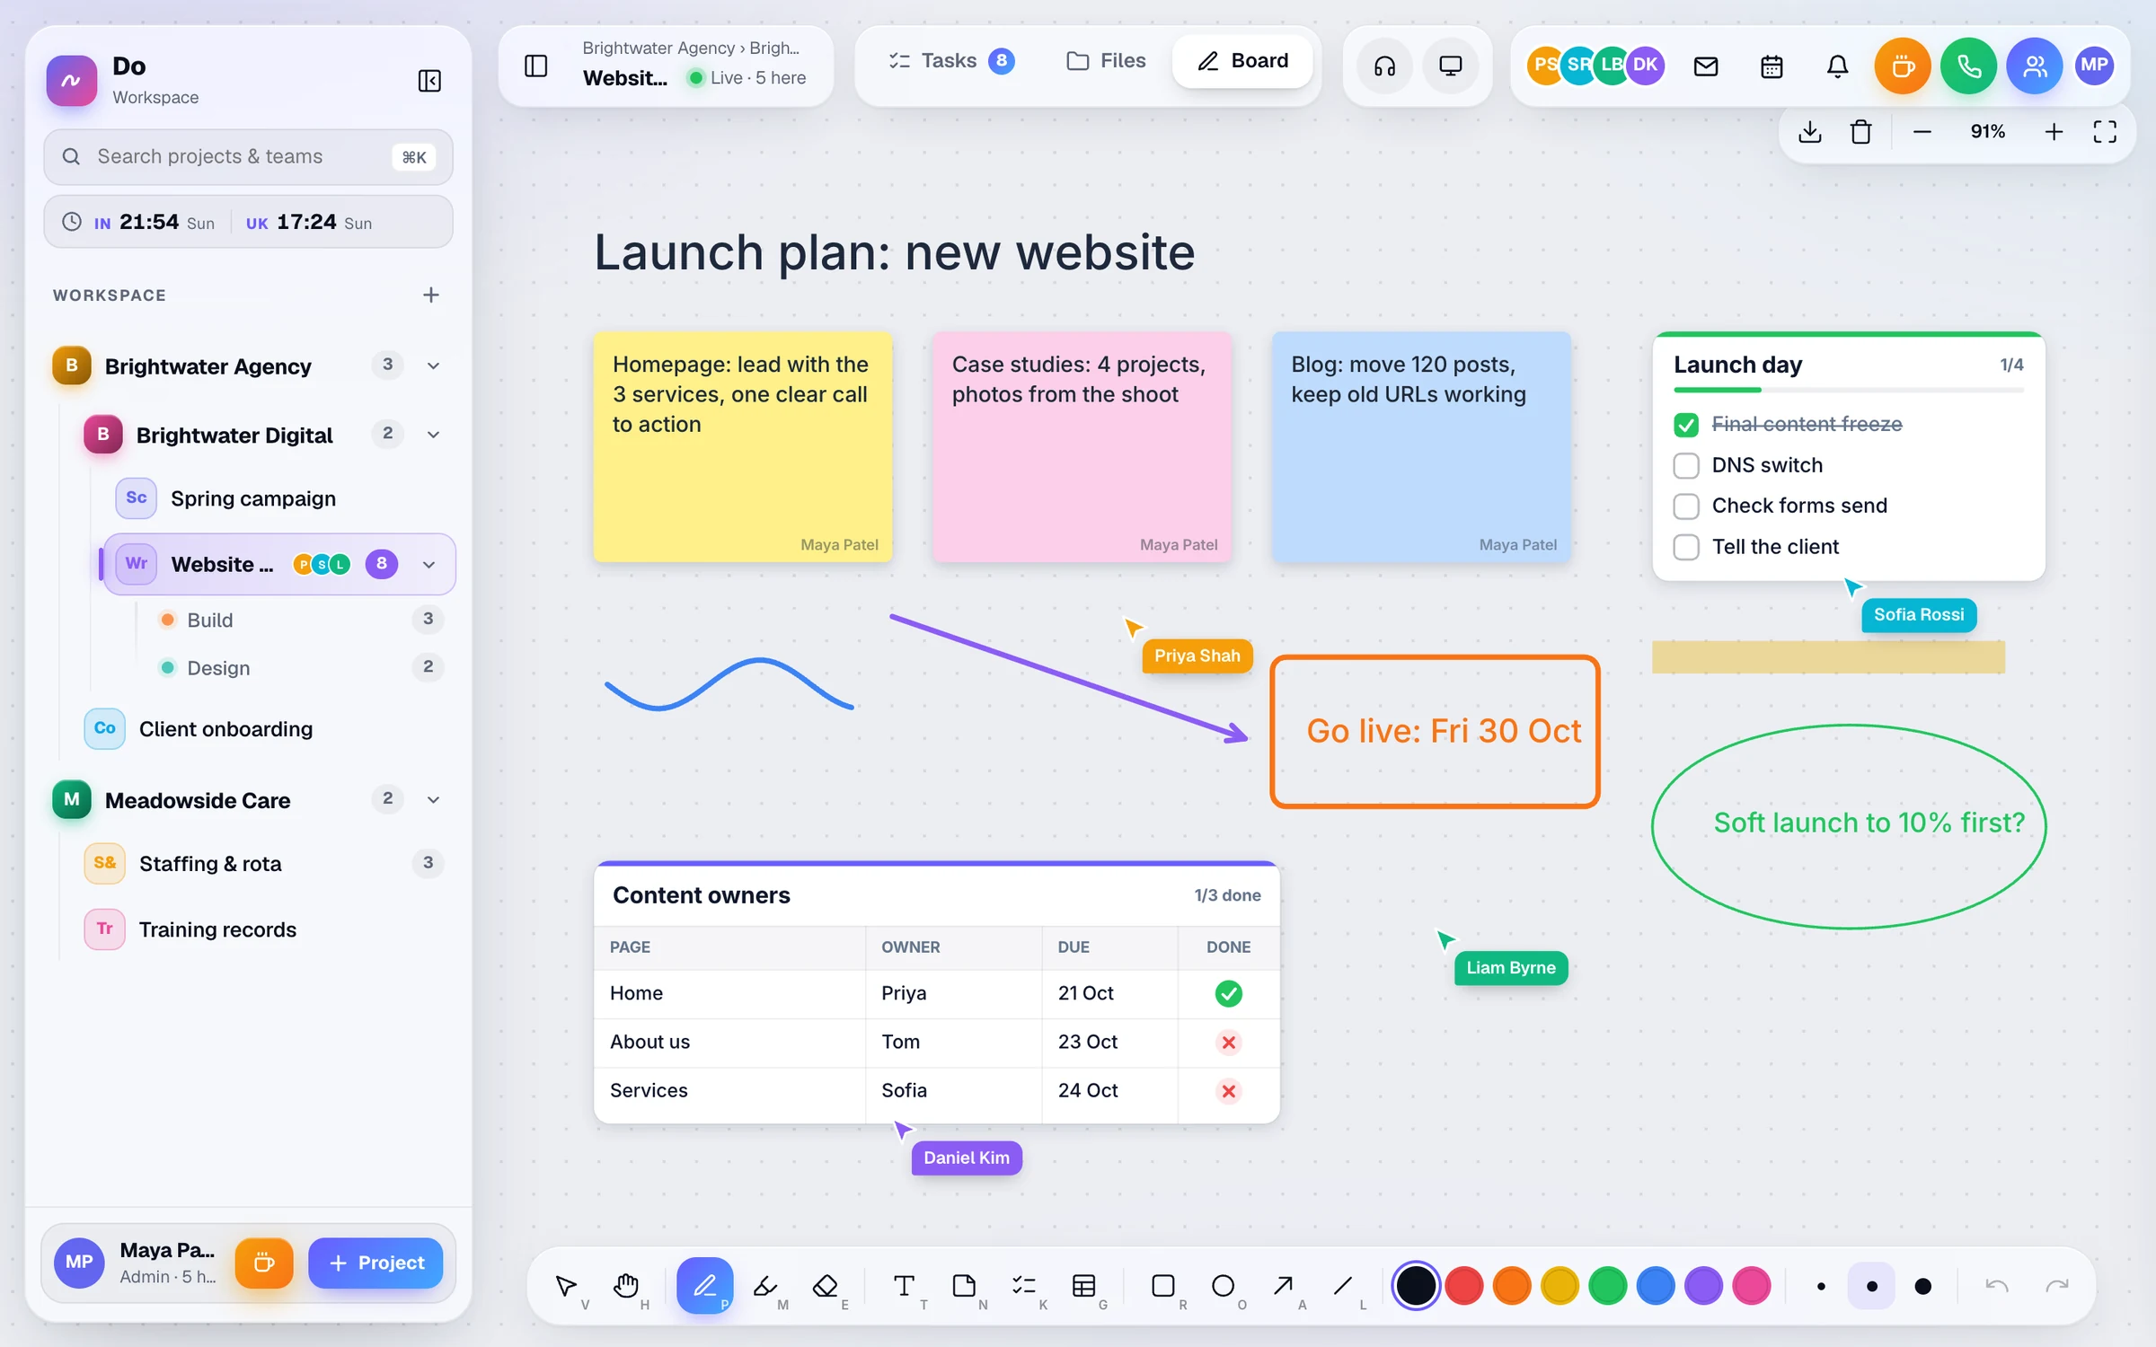Select the Ellipse shape tool
Viewport: 2156px width, 1347px height.
pyautogui.click(x=1223, y=1286)
